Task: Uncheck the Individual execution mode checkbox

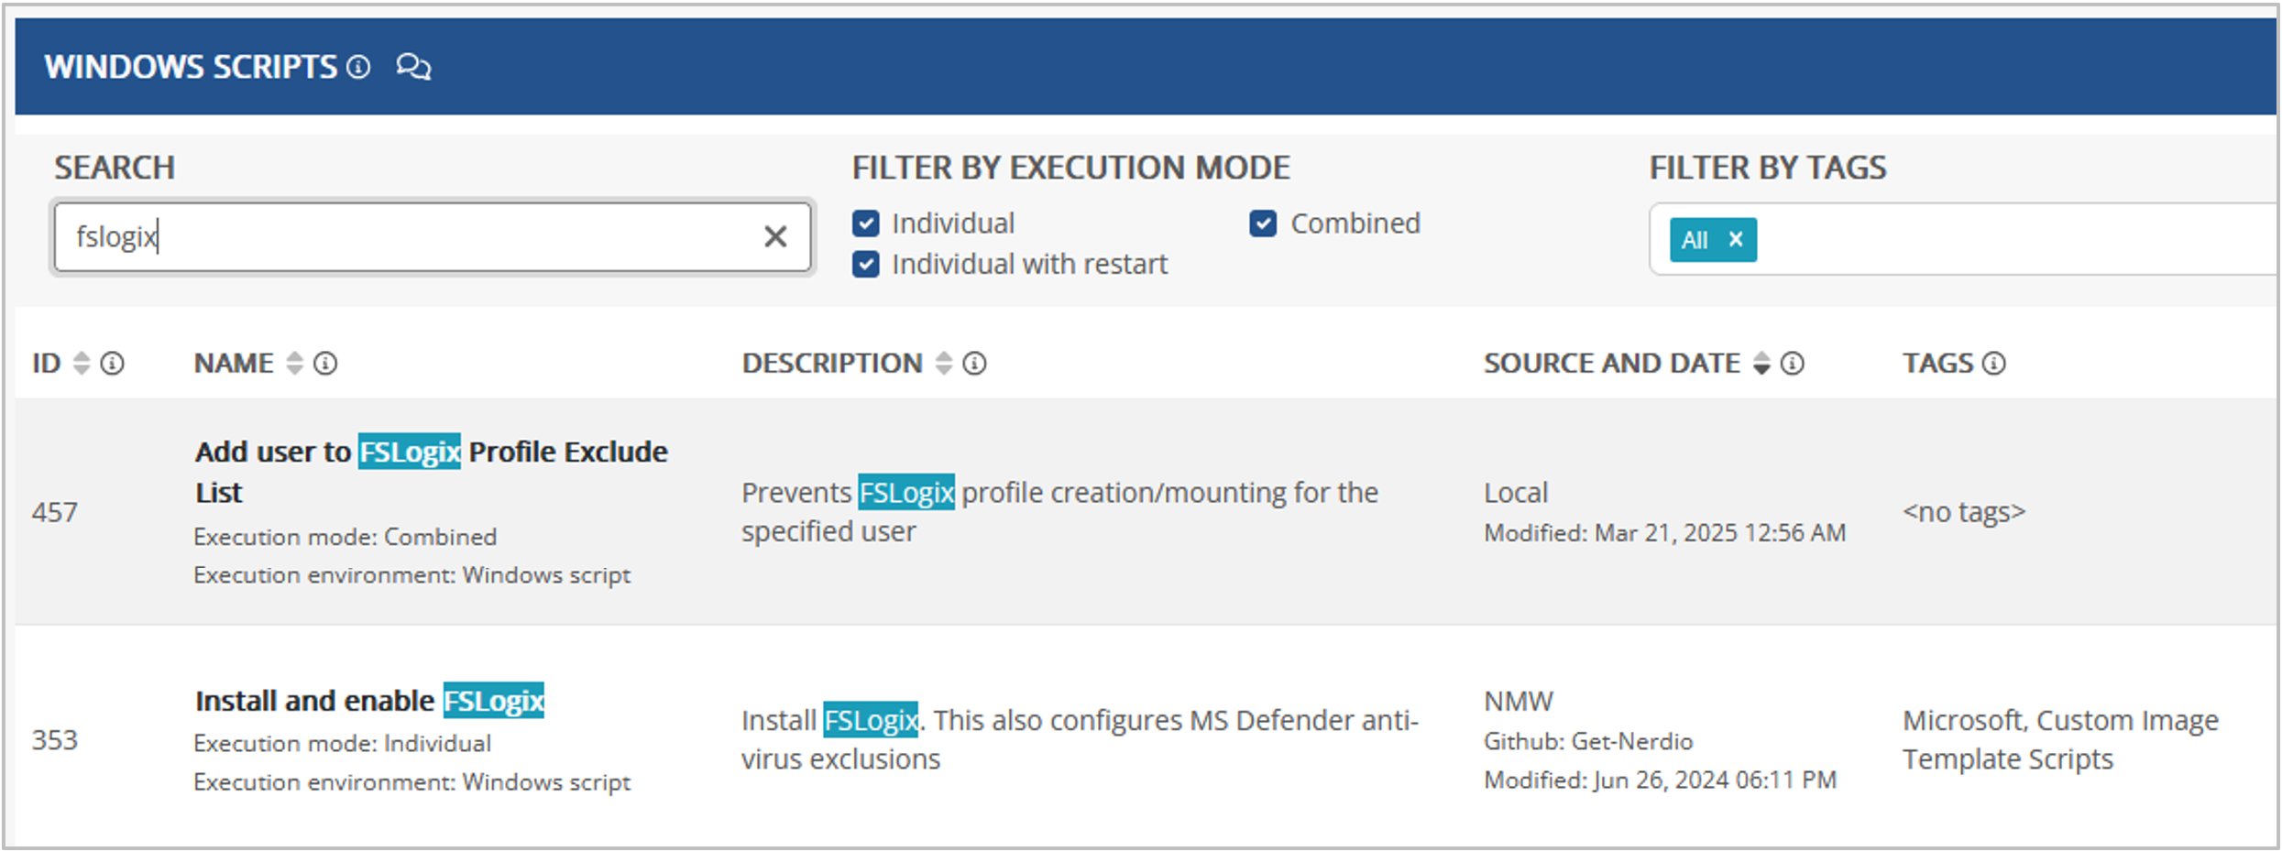Action: coord(866,224)
